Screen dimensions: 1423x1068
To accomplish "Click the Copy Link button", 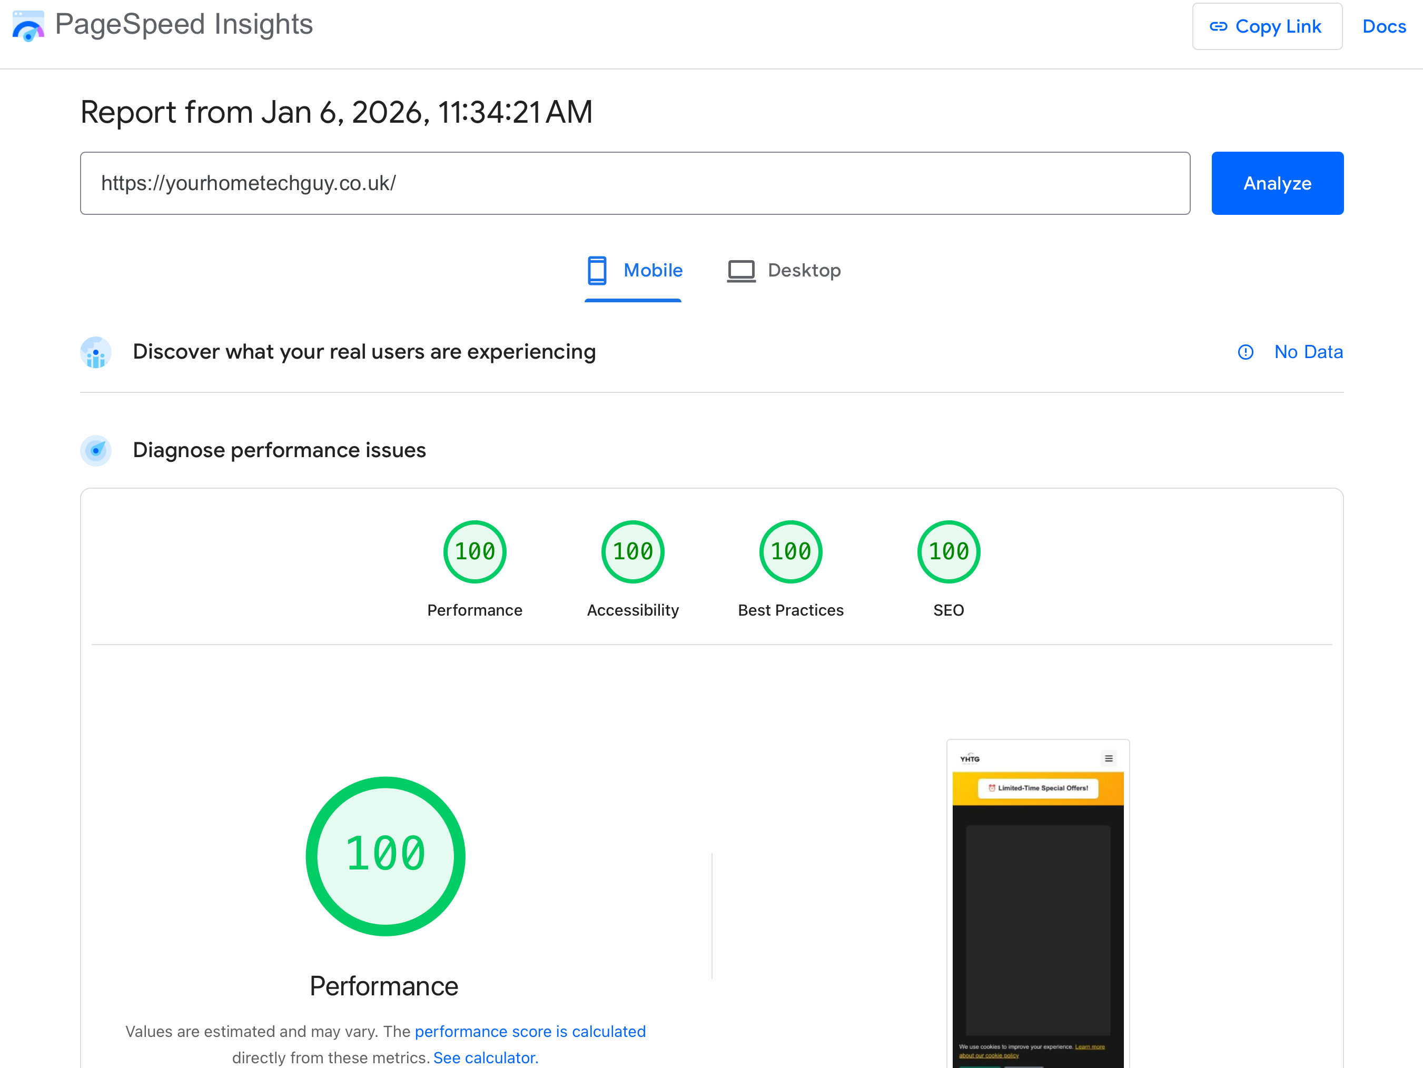I will tap(1267, 26).
